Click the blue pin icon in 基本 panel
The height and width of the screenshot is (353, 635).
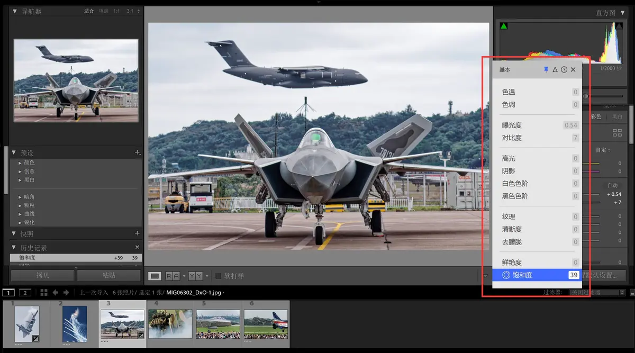(x=546, y=70)
